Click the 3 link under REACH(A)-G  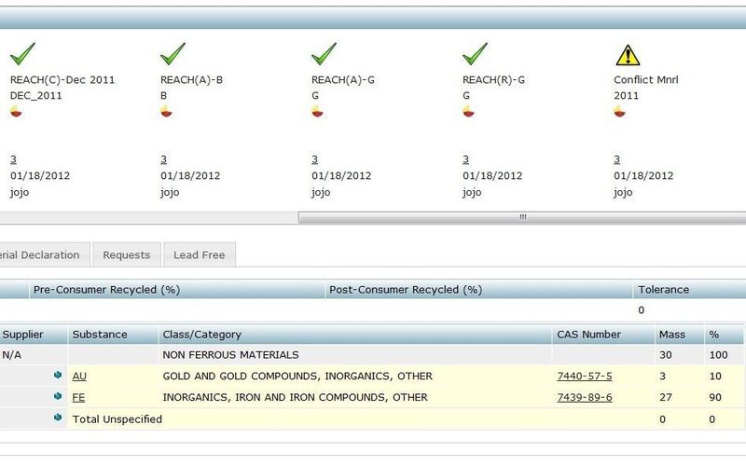click(314, 159)
